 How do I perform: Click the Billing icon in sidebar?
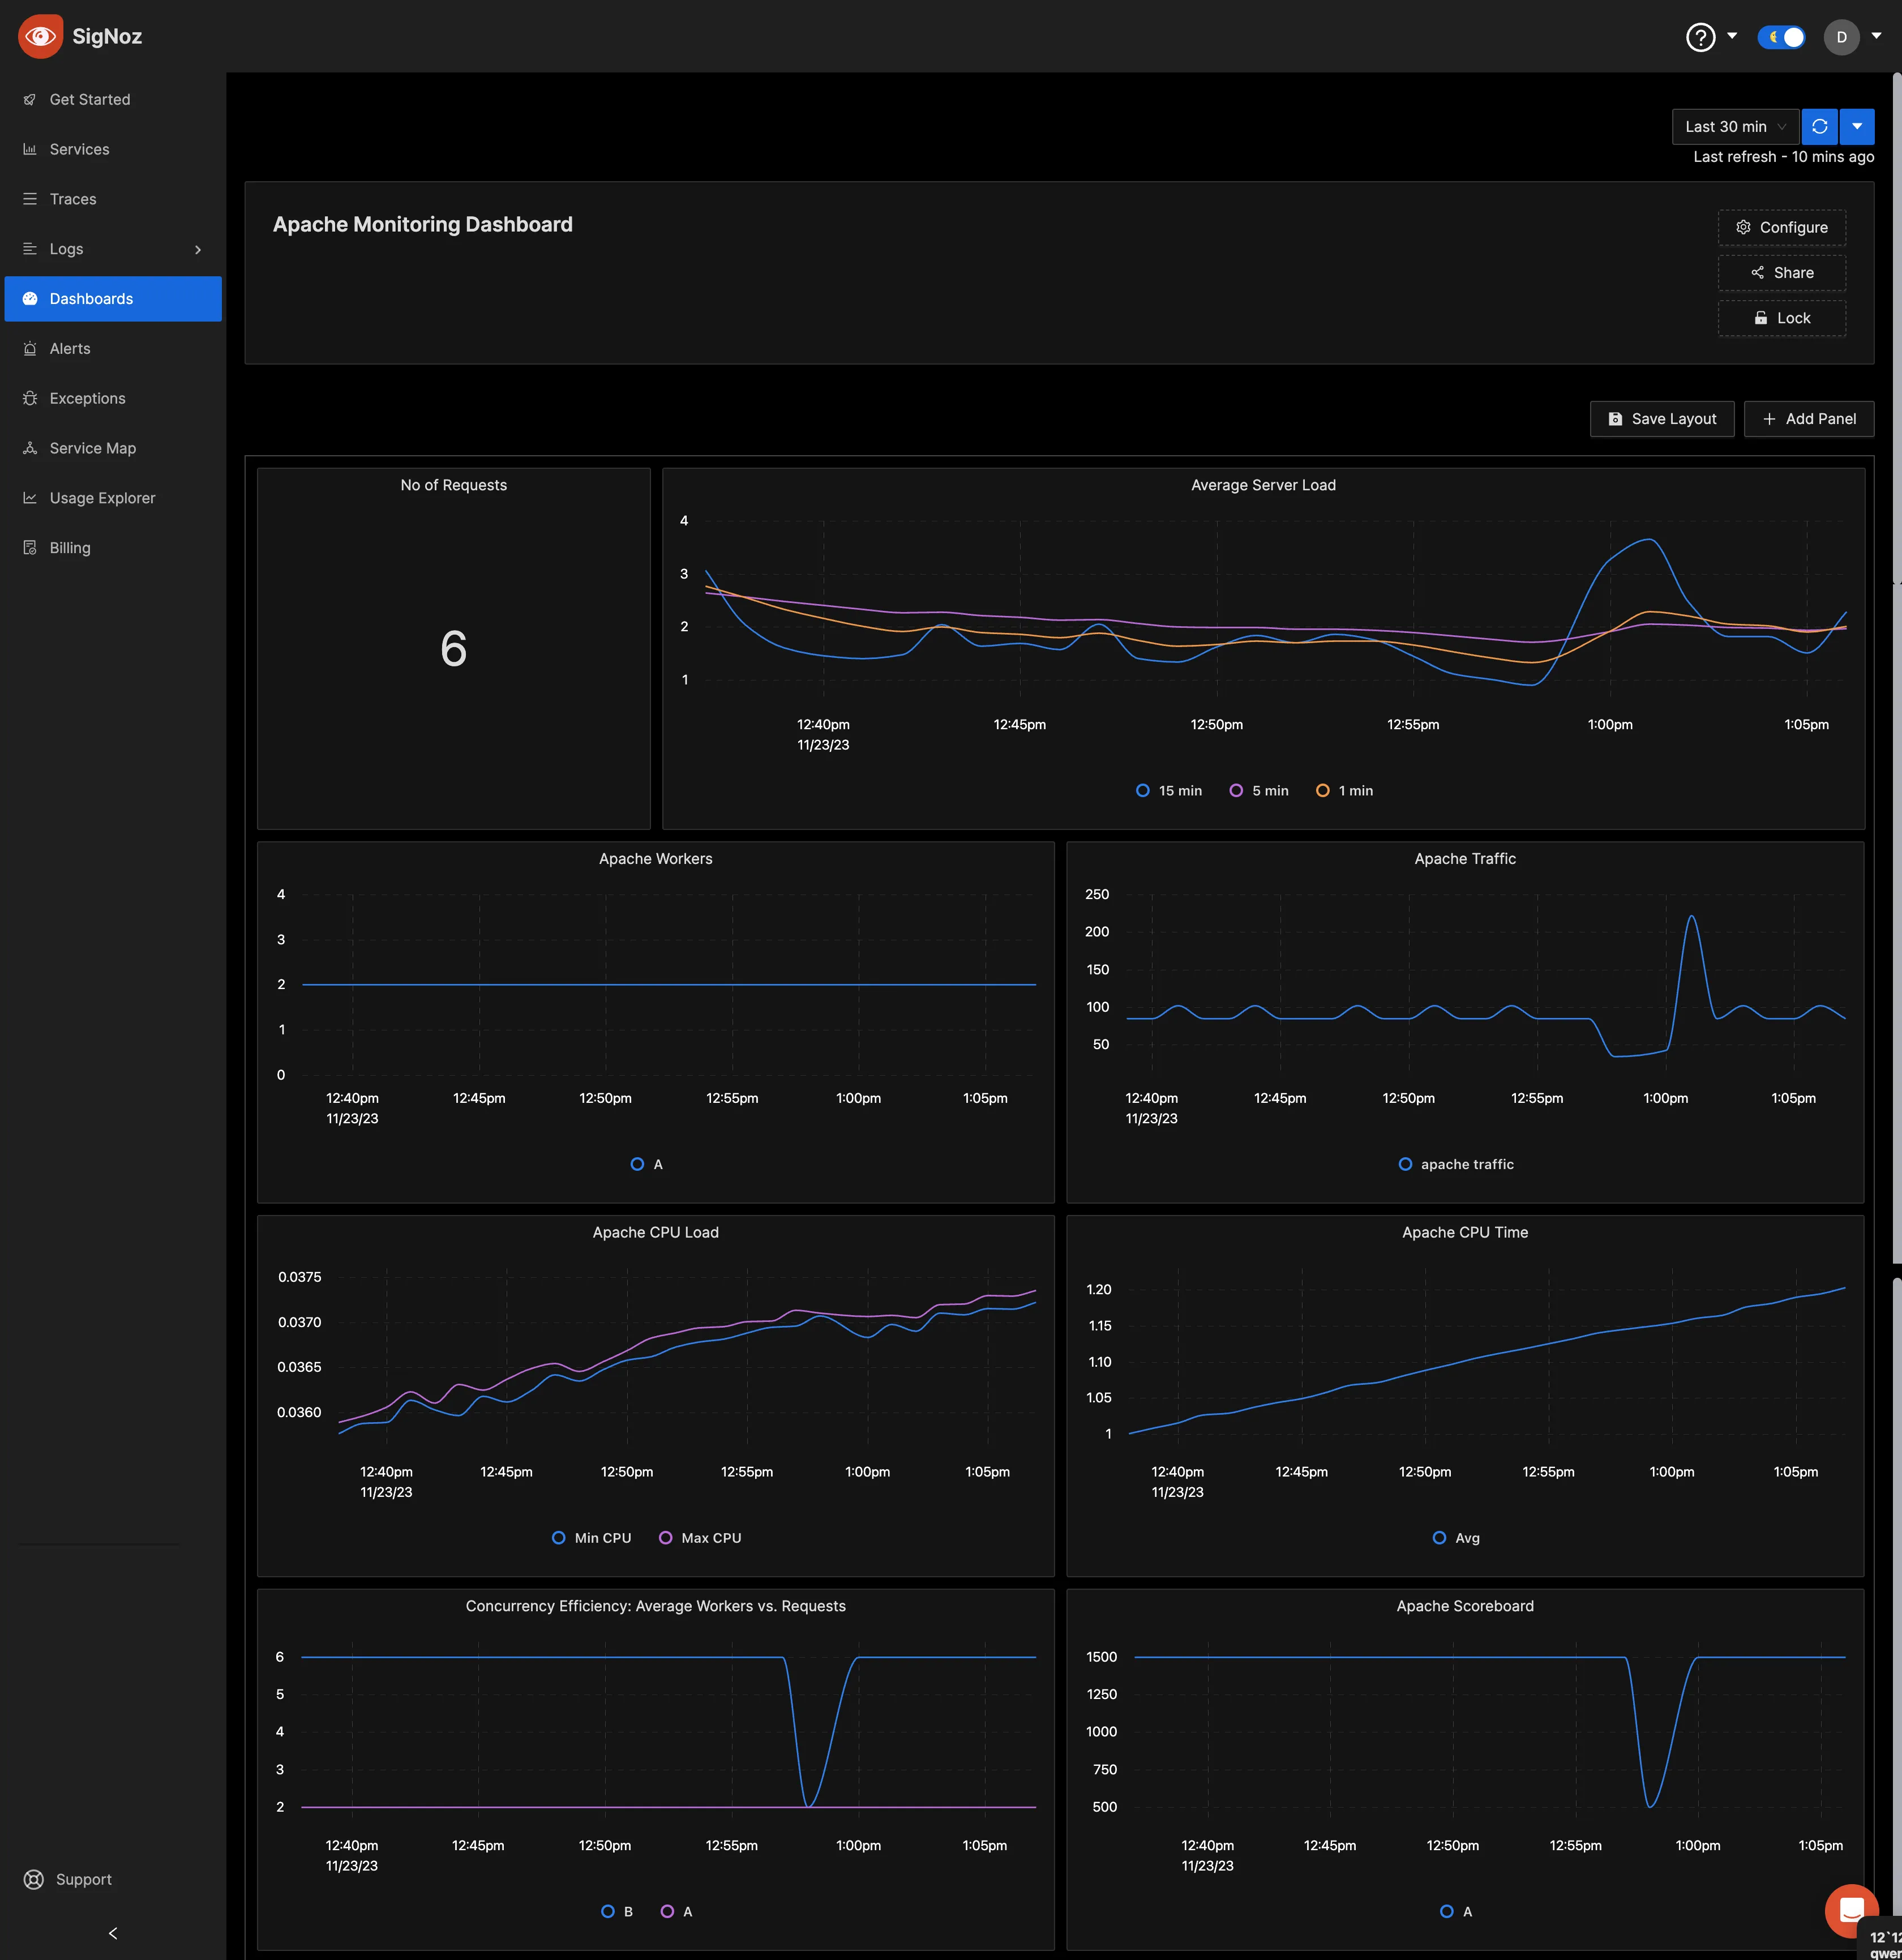click(x=30, y=548)
